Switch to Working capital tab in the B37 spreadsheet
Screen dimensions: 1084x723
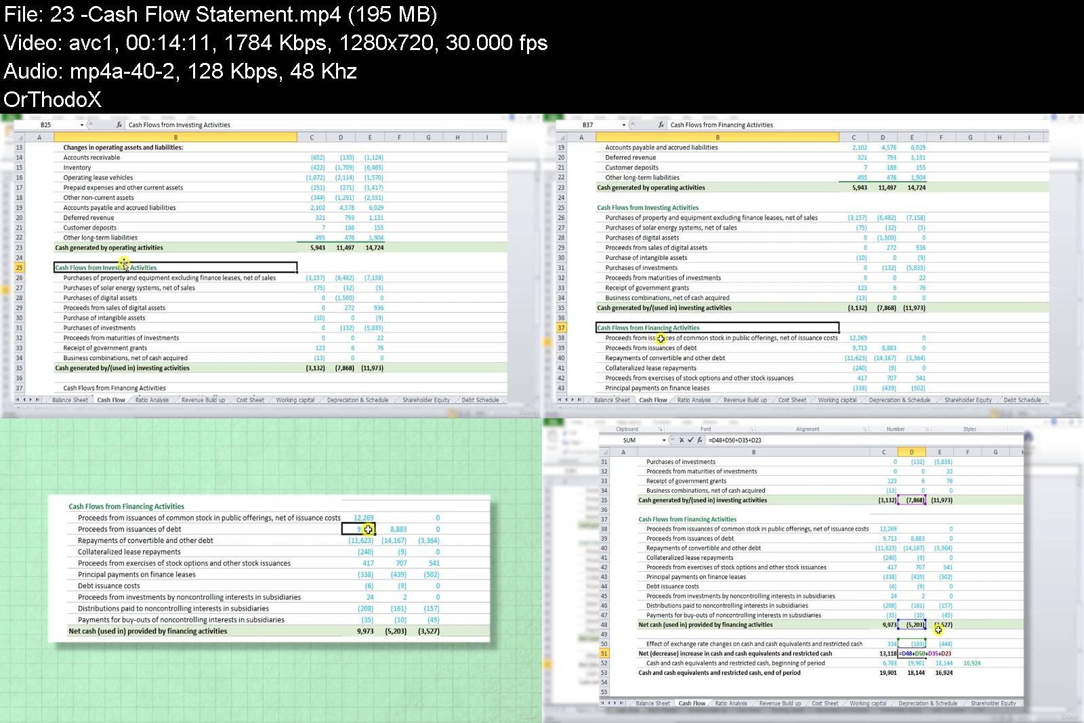pos(837,400)
